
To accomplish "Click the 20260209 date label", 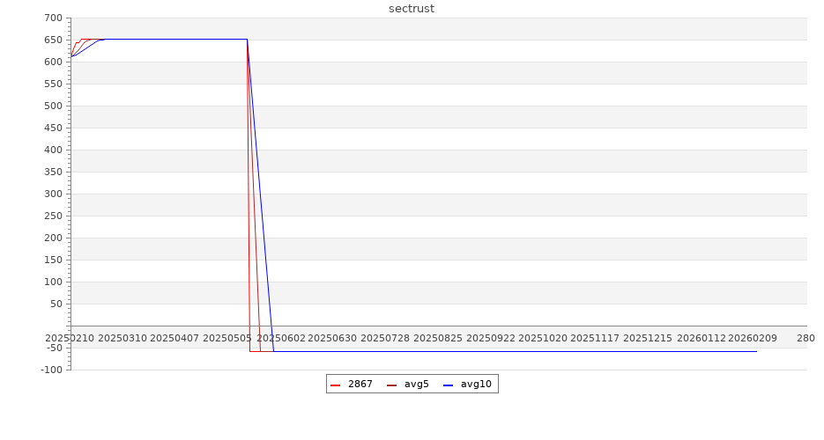I will point(753,338).
